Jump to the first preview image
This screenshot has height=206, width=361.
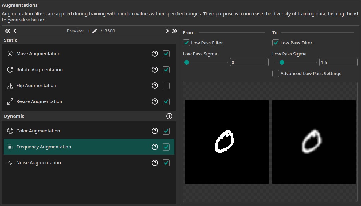click(7, 31)
